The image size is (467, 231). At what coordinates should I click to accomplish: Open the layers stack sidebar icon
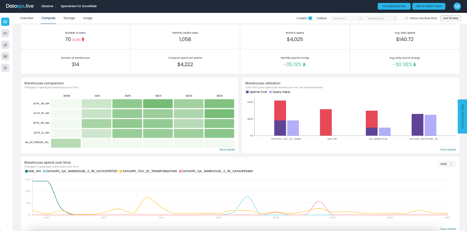(x=5, y=22)
